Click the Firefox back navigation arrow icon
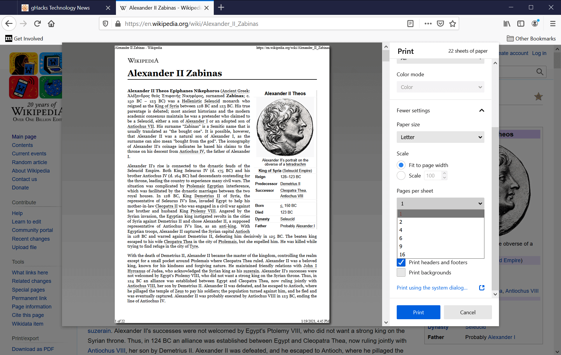This screenshot has width=561, height=355. [x=9, y=23]
